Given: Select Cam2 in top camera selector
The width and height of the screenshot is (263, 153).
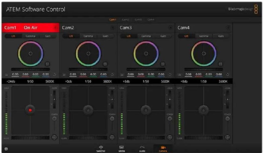Looking at the screenshot, I should pos(125,20).
